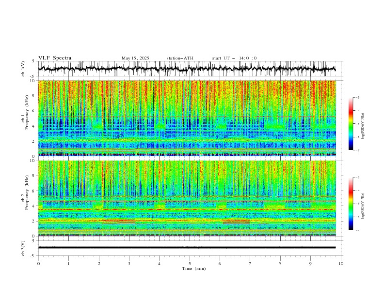Click the ch.1 spectrogram color scale bar

[x=351, y=124]
